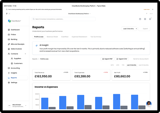Click the Finbox inbox icon
The width and height of the screenshot is (160, 113).
[x=9, y=35]
